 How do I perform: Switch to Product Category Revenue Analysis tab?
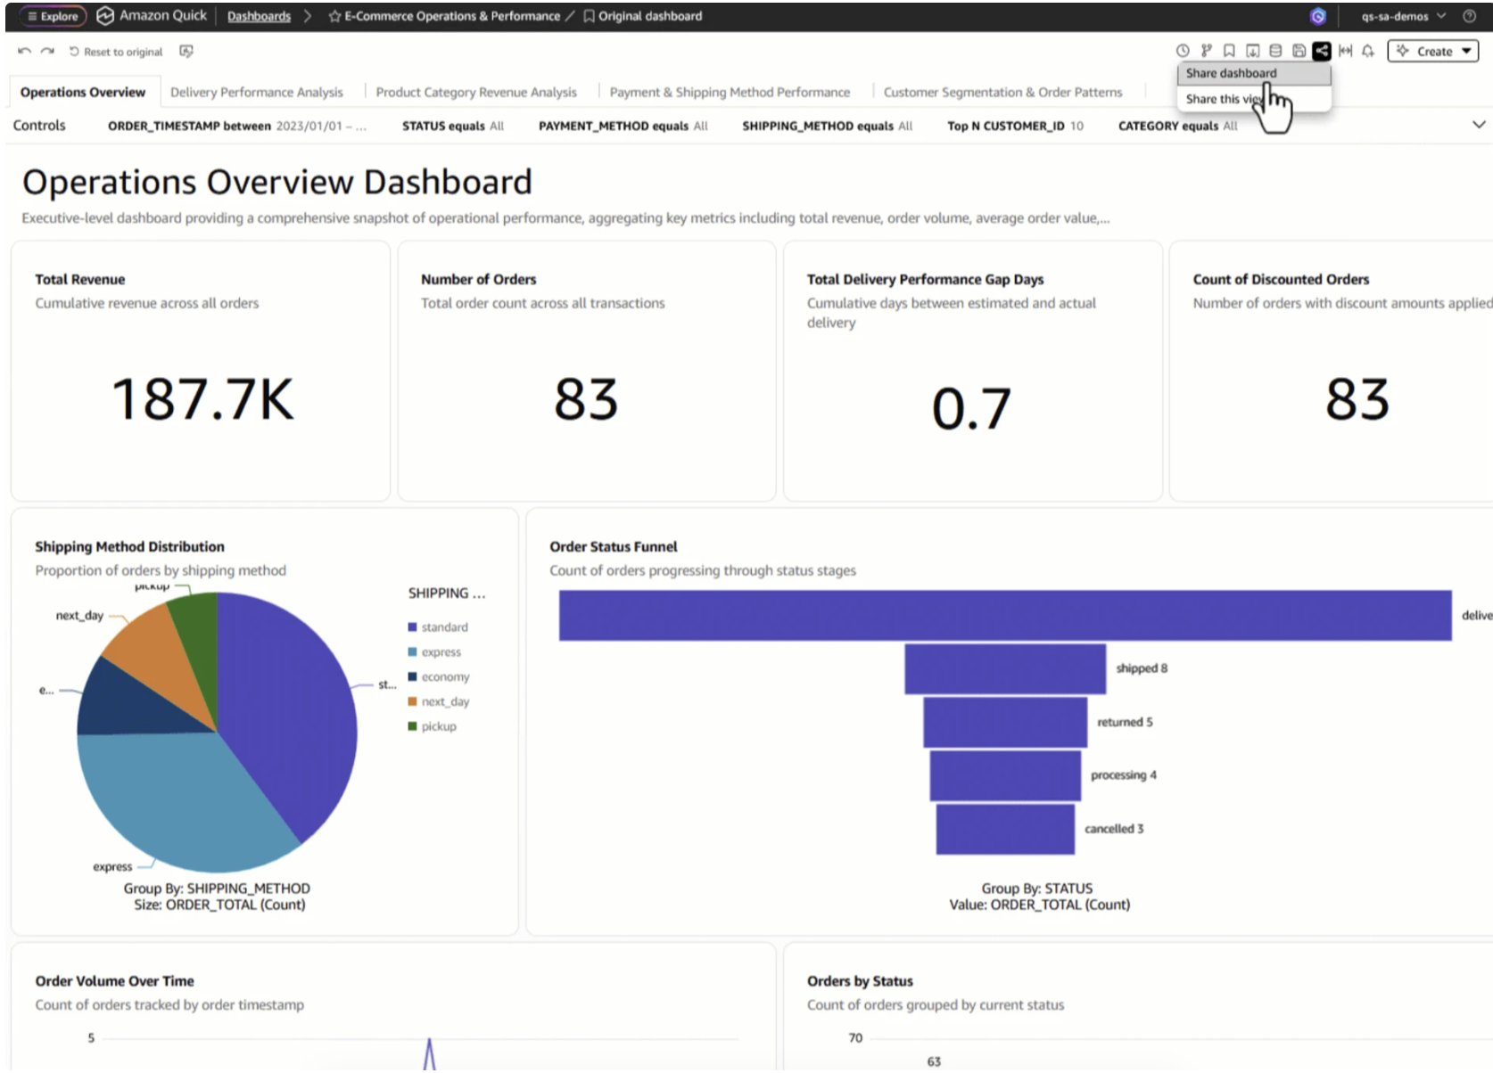coord(476,92)
